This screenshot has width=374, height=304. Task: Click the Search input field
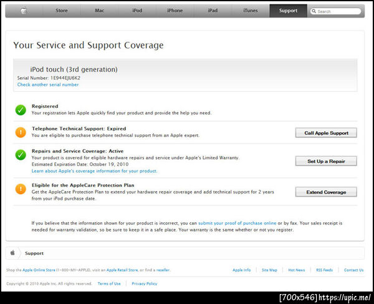click(336, 11)
